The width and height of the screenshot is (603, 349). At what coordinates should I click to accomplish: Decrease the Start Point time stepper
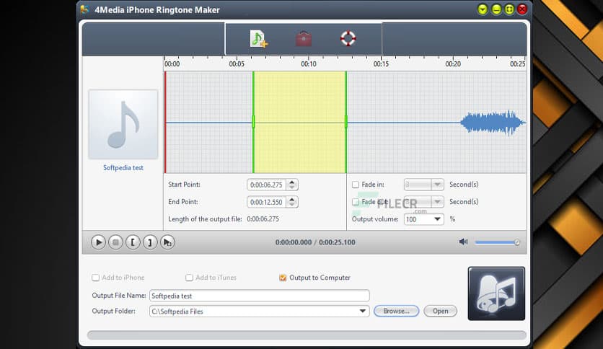coord(292,187)
